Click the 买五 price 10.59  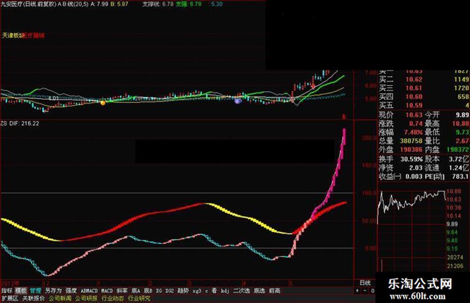point(414,105)
